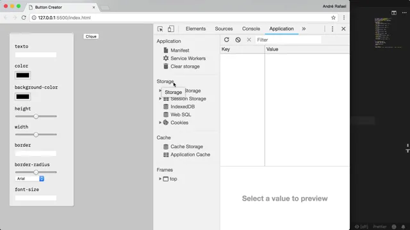Click the Key column header

tap(242, 49)
